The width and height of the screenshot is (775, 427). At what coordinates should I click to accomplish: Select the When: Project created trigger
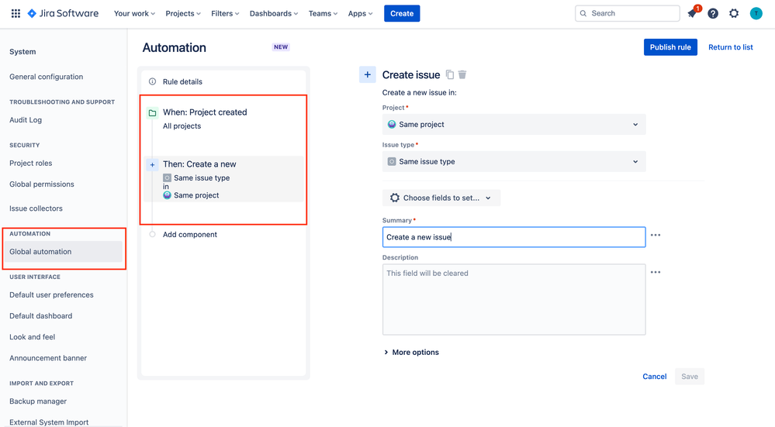point(205,112)
